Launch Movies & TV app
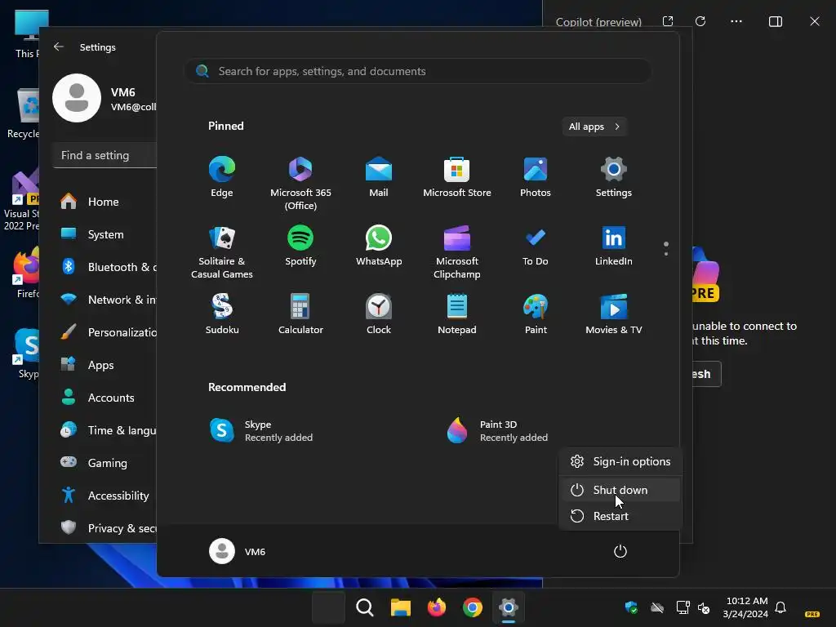Screen dimensions: 836x627 pyautogui.click(x=614, y=314)
